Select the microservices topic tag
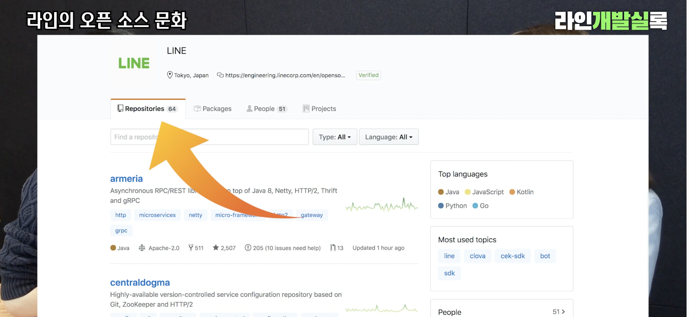This screenshot has height=317, width=689. point(157,215)
